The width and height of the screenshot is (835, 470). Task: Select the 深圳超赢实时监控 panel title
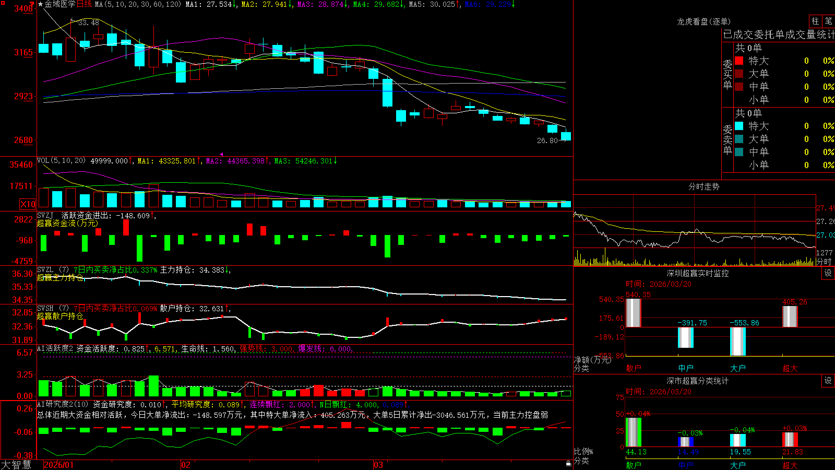pyautogui.click(x=697, y=273)
